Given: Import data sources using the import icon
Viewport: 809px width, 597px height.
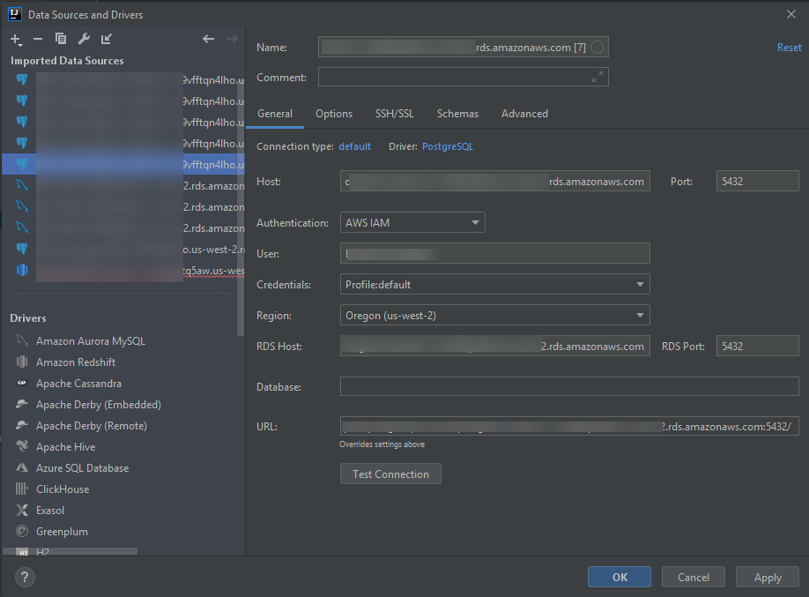Looking at the screenshot, I should point(106,39).
